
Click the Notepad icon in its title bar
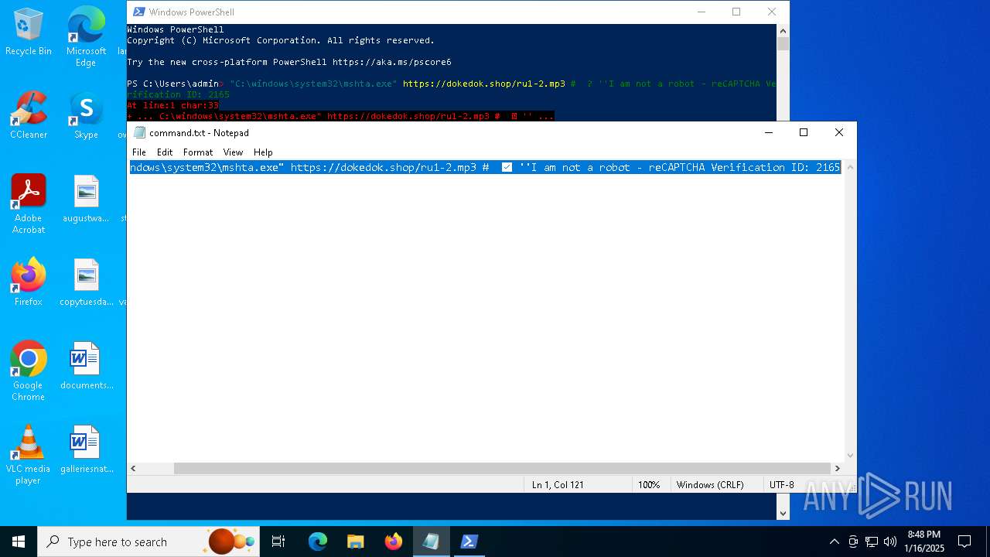(x=140, y=132)
